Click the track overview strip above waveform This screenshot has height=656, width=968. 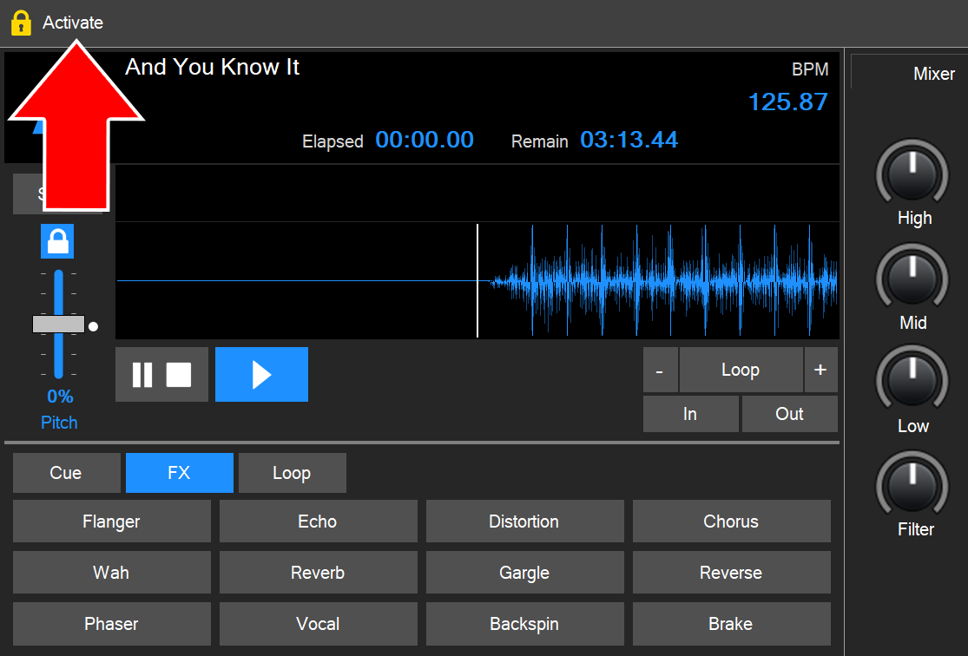[x=477, y=194]
